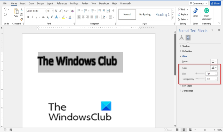Click the glow Size slider
The width and height of the screenshot is (223, 132).
click(200, 73)
